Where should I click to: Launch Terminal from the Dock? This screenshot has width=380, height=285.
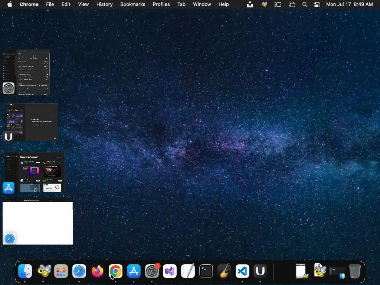[206, 271]
